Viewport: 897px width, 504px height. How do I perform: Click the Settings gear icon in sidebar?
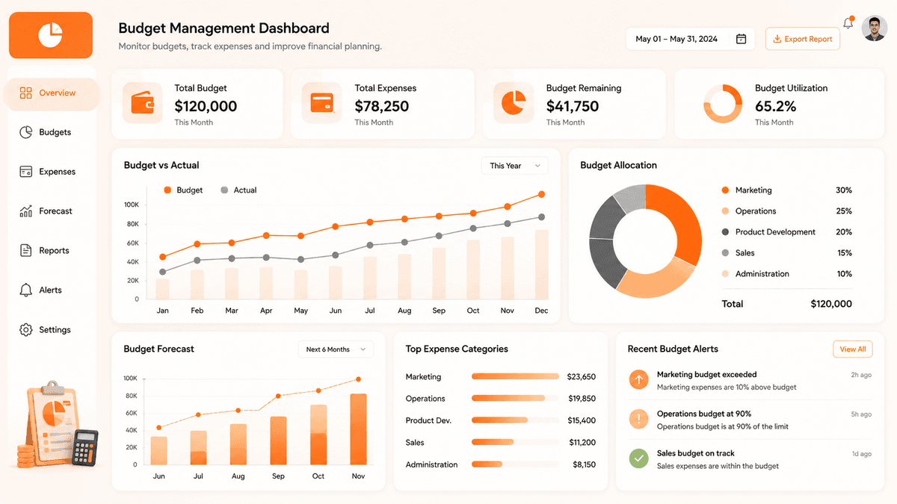point(26,329)
